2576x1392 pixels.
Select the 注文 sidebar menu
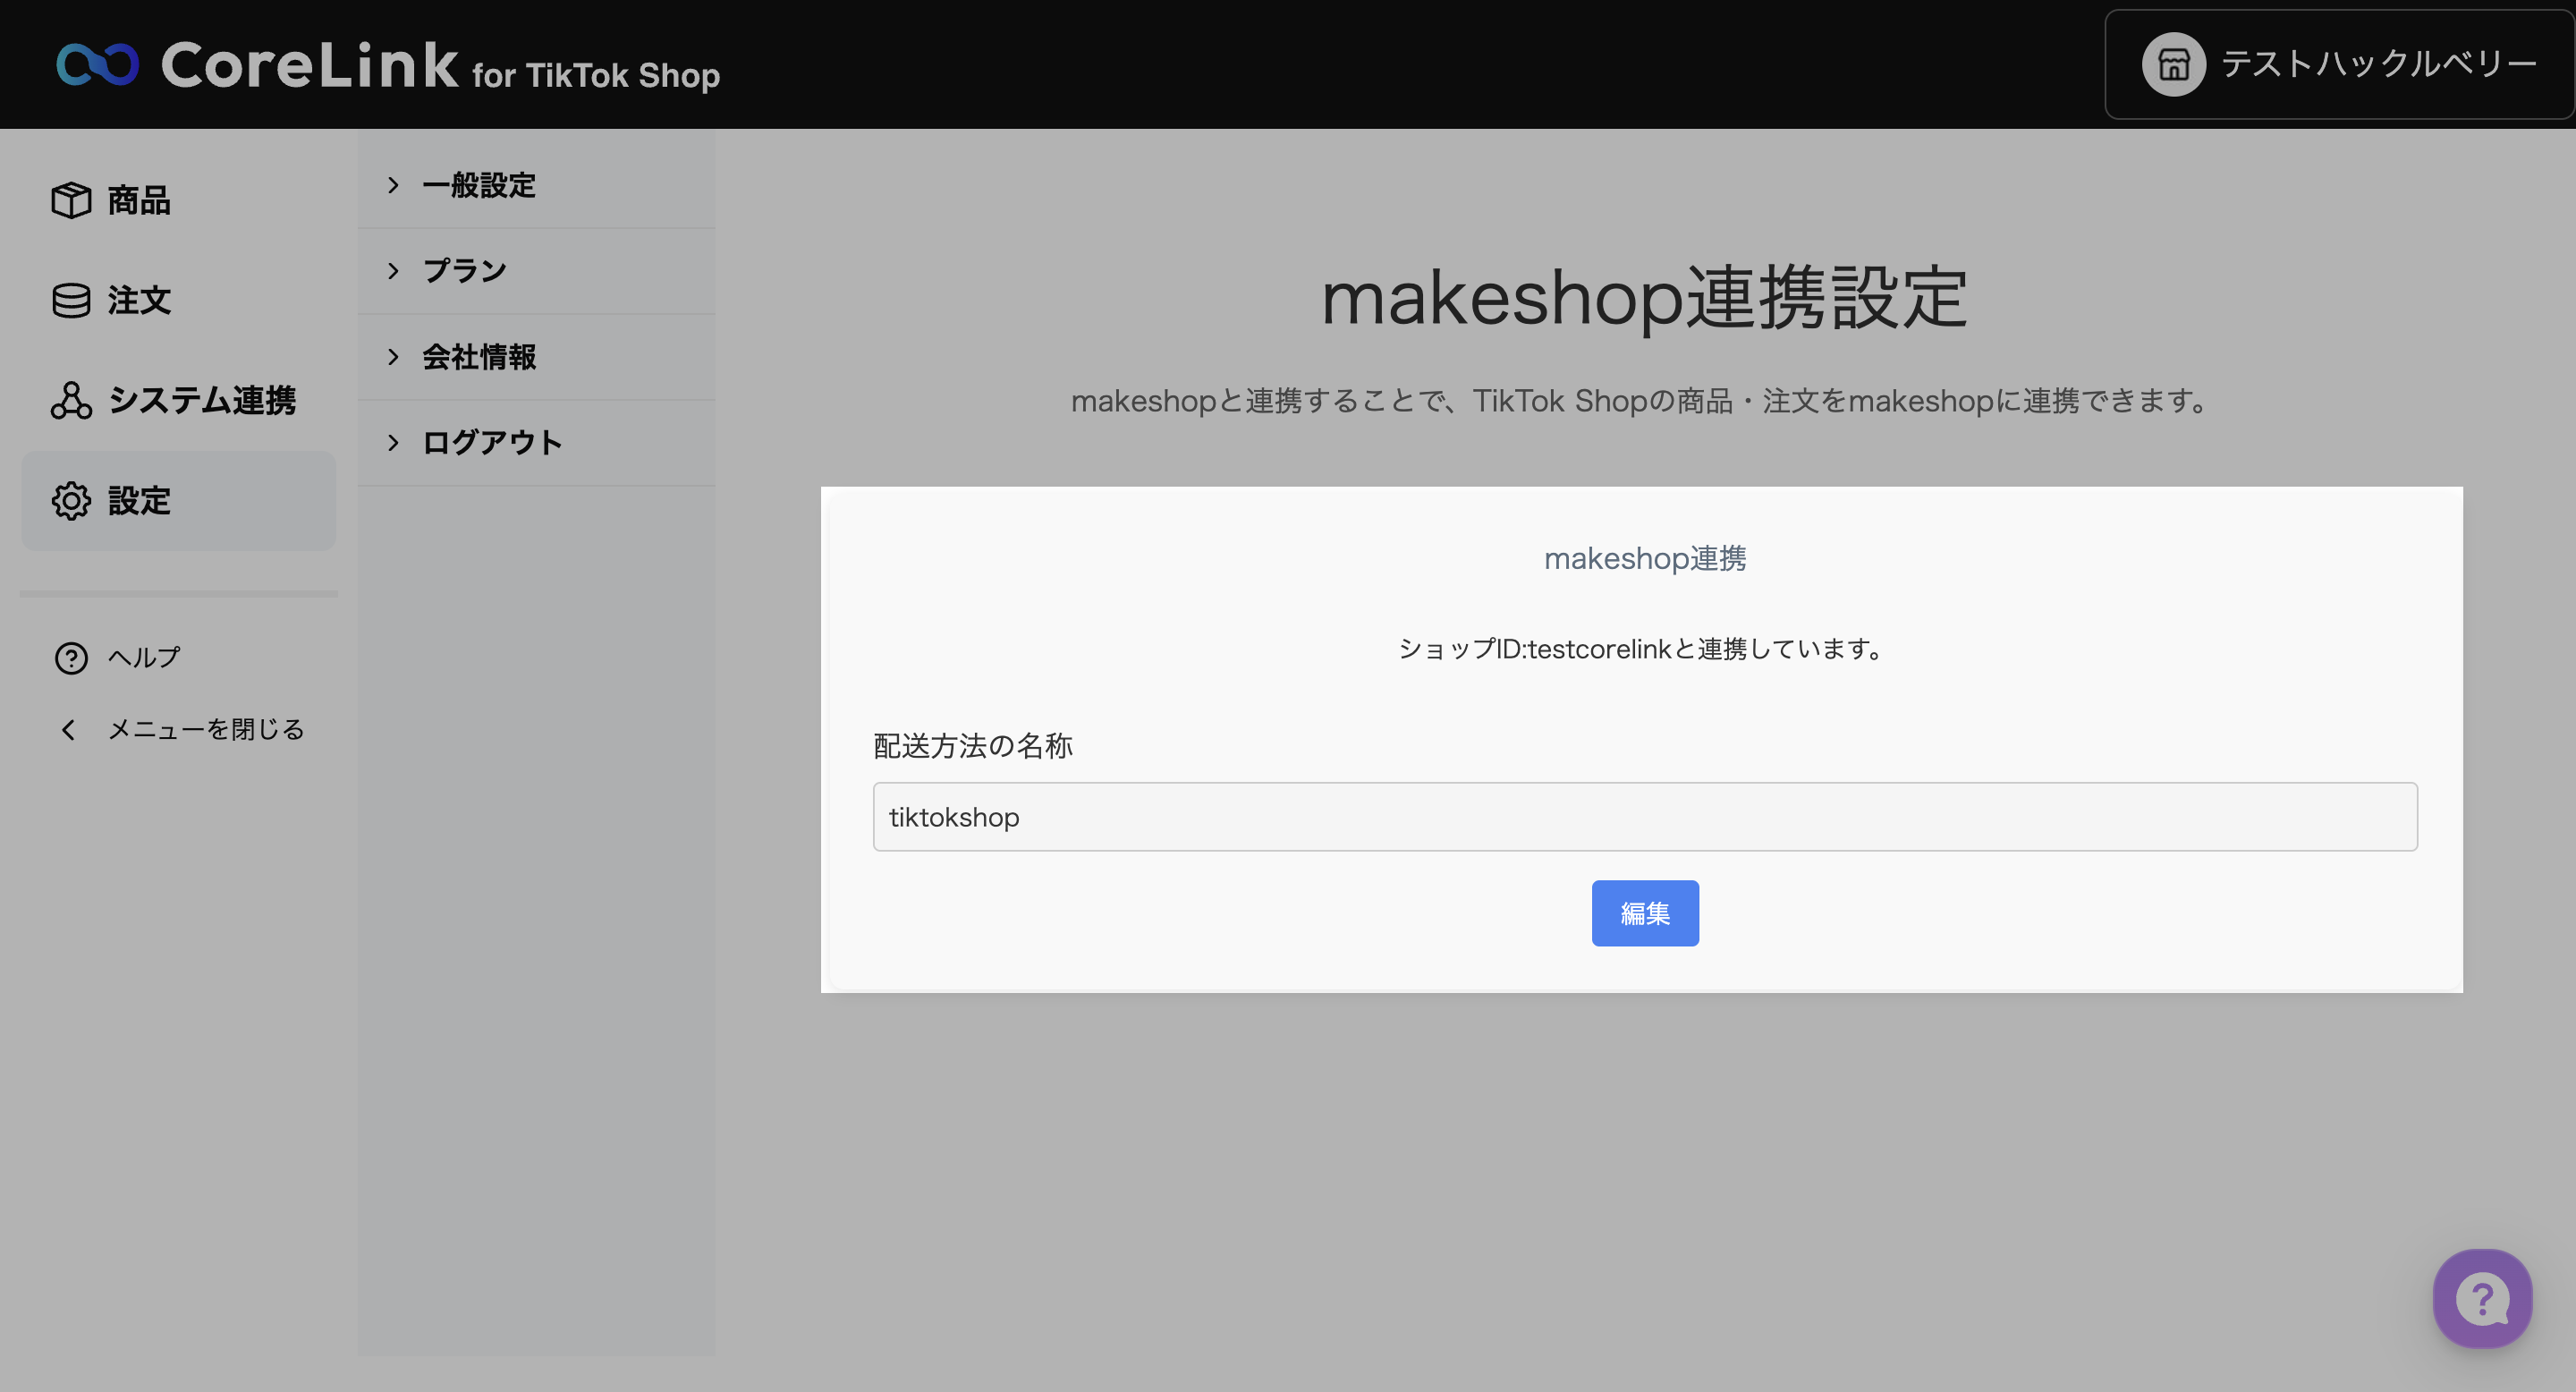[x=139, y=300]
